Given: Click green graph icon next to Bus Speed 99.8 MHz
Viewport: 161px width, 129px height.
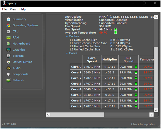Looking at the screenshot, I should coord(116,29).
